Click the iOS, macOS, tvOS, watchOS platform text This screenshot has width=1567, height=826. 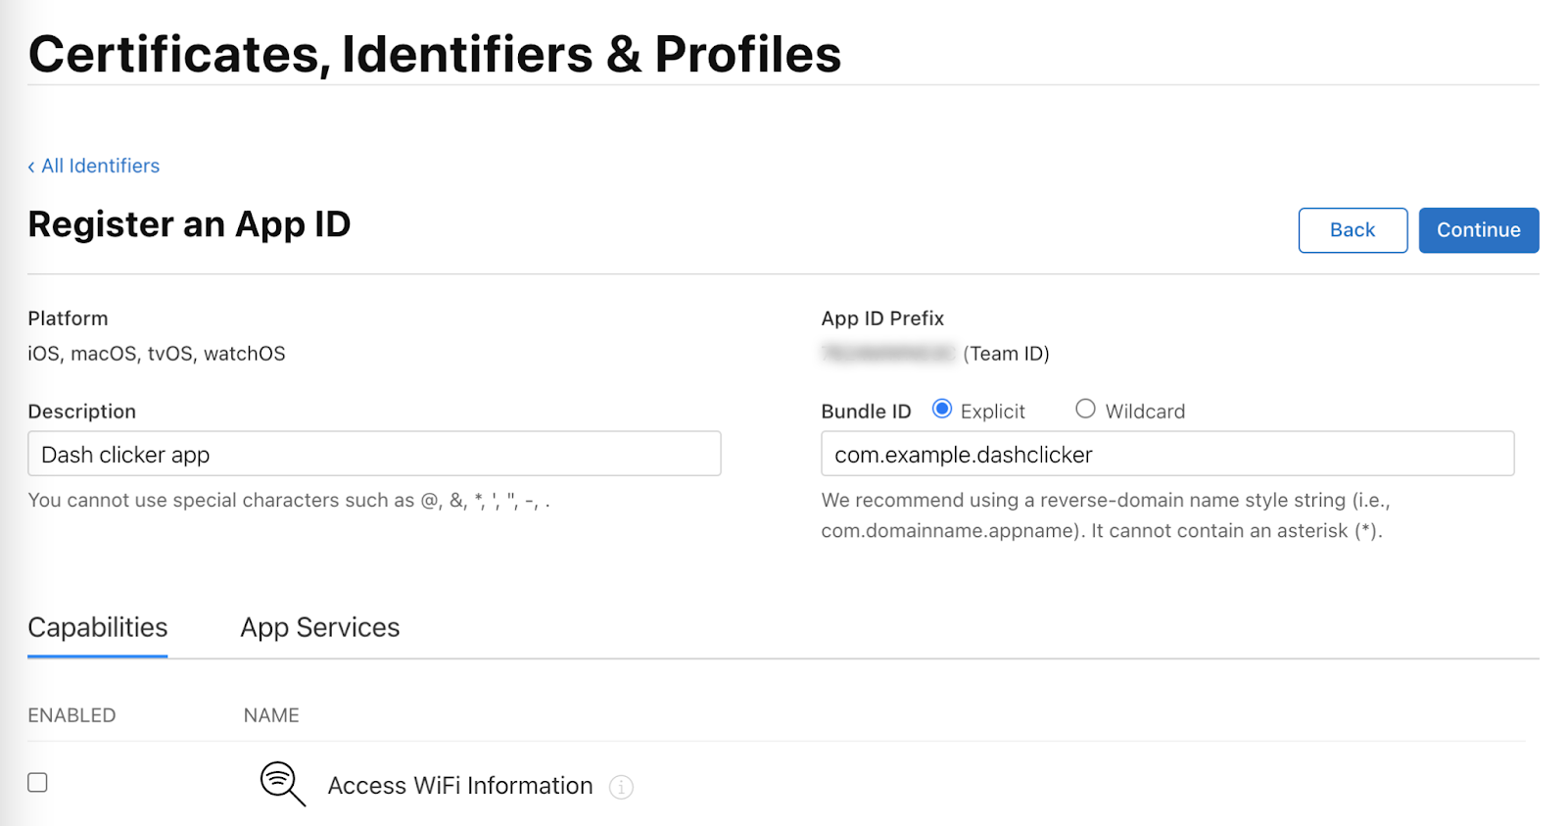[157, 354]
